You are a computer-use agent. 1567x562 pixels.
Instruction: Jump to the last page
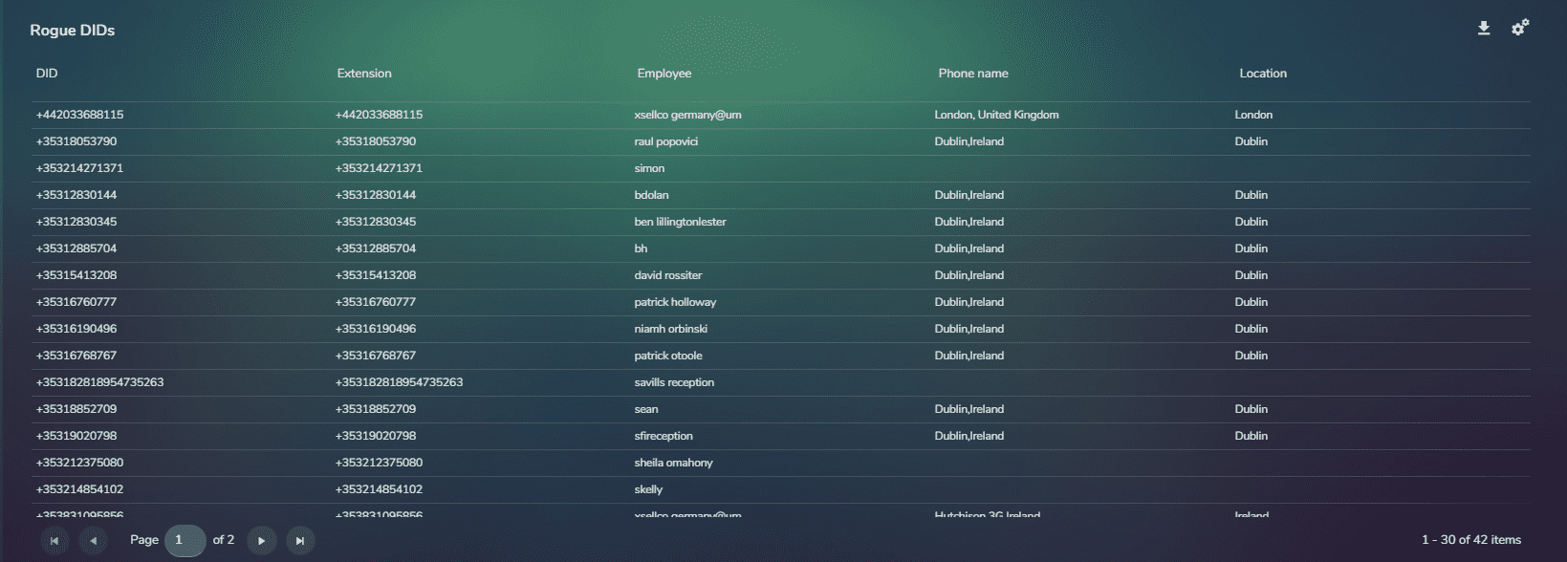(300, 541)
